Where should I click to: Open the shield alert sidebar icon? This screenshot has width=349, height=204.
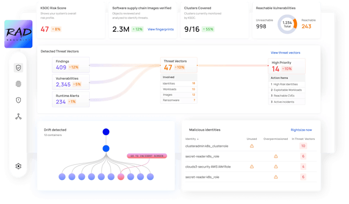pyautogui.click(x=18, y=100)
